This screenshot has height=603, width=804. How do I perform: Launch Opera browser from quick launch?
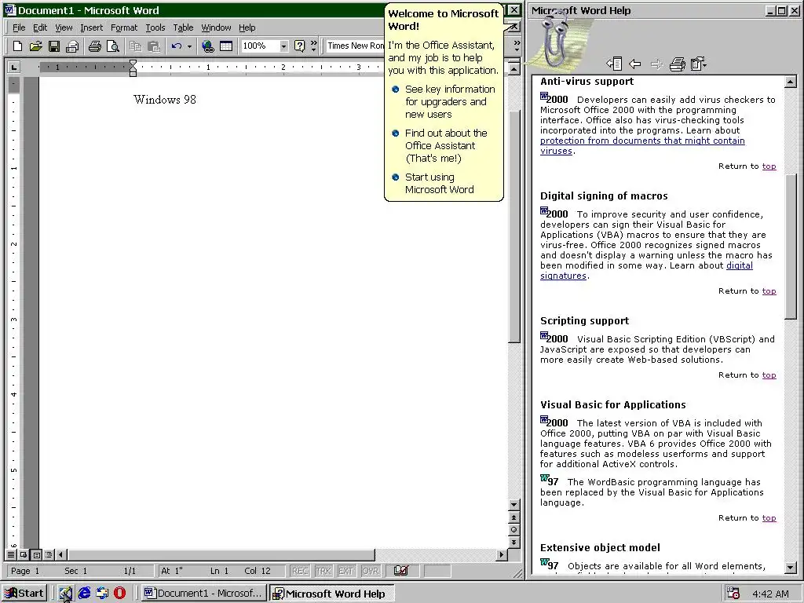tap(119, 594)
